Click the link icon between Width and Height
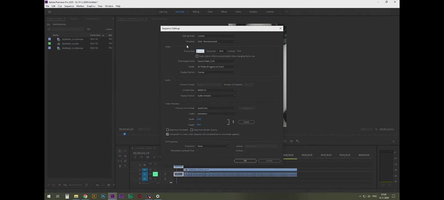The height and width of the screenshot is (200, 444). (233, 122)
